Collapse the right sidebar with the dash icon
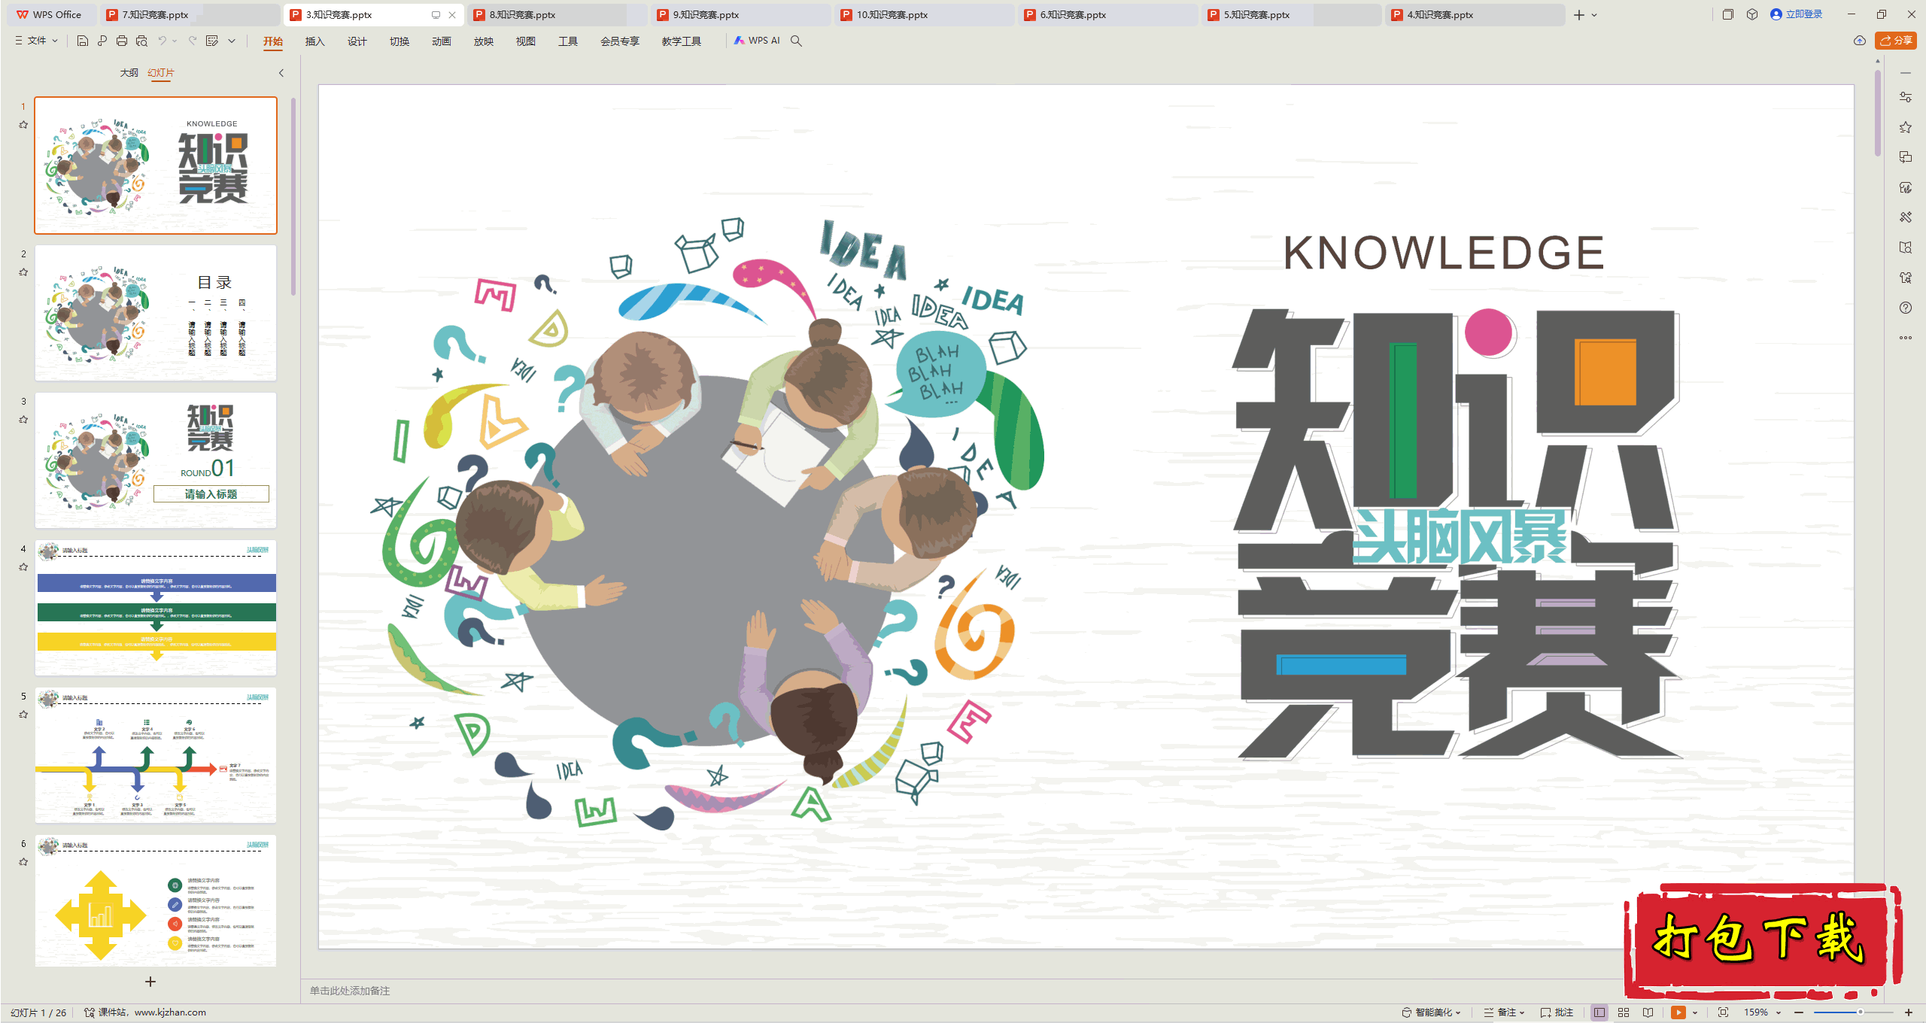This screenshot has width=1926, height=1023. click(1906, 73)
